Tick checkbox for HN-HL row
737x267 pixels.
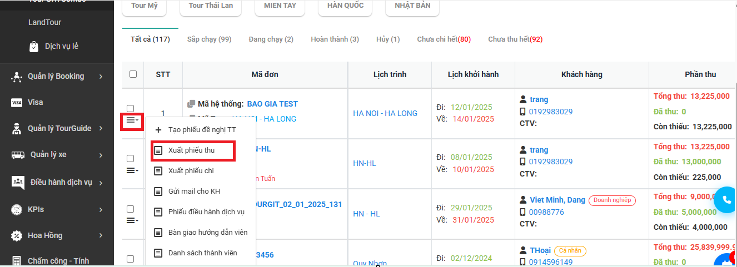[131, 159]
